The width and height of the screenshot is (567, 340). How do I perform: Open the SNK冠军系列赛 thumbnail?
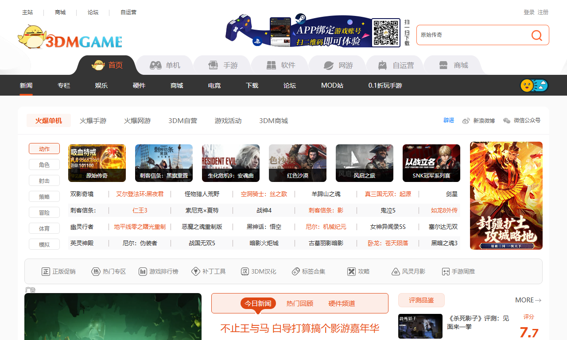point(431,163)
